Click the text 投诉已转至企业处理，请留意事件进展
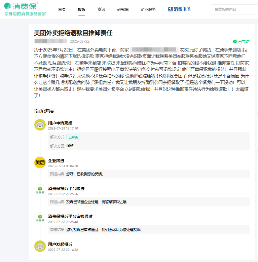This screenshot has height=262, width=258. point(97,202)
